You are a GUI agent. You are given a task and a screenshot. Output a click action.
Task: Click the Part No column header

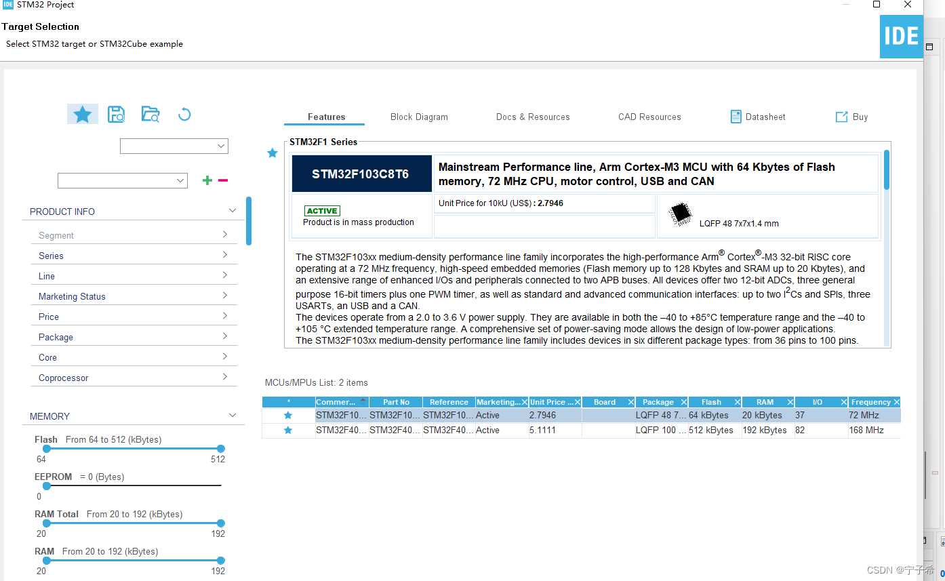[396, 402]
